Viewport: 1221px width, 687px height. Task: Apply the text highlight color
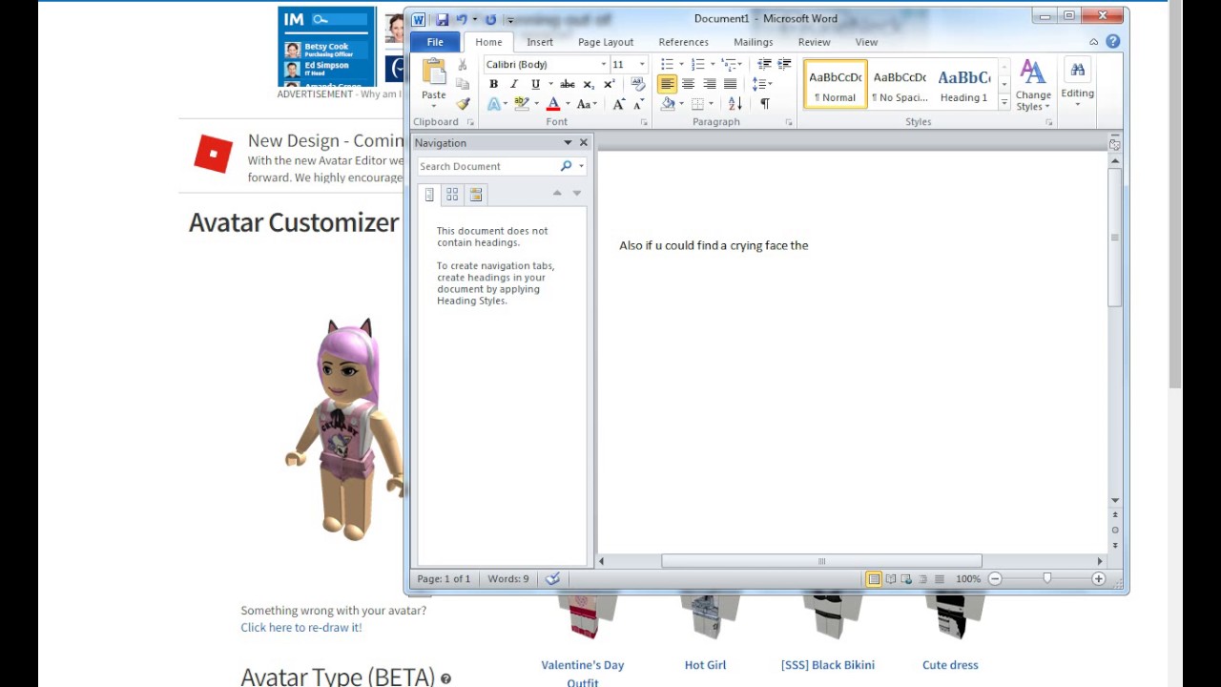click(522, 104)
